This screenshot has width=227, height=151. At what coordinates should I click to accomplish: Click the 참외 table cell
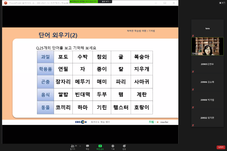pyautogui.click(x=102, y=57)
